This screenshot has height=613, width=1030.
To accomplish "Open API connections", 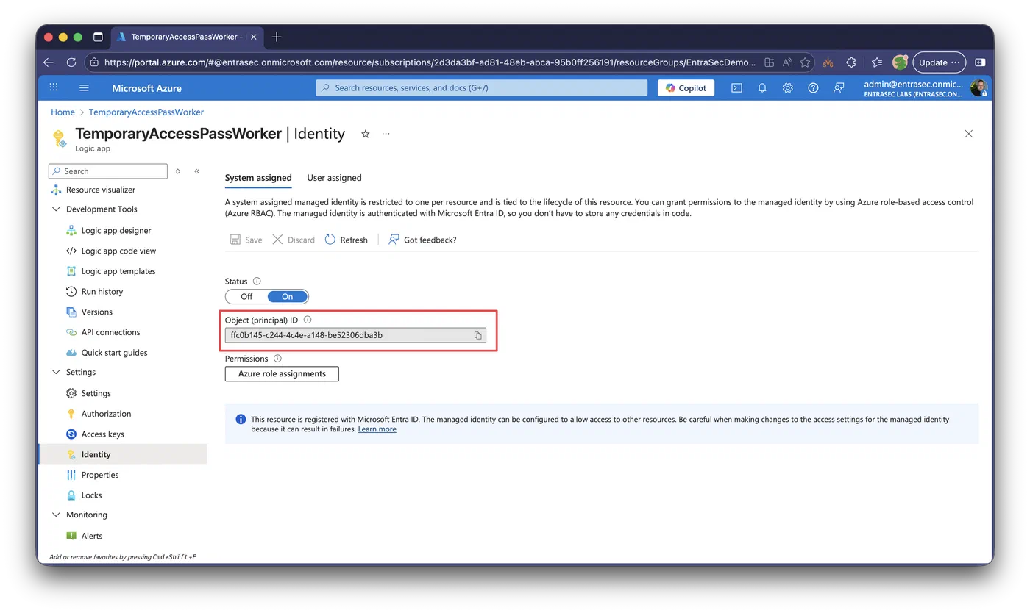I will click(110, 332).
